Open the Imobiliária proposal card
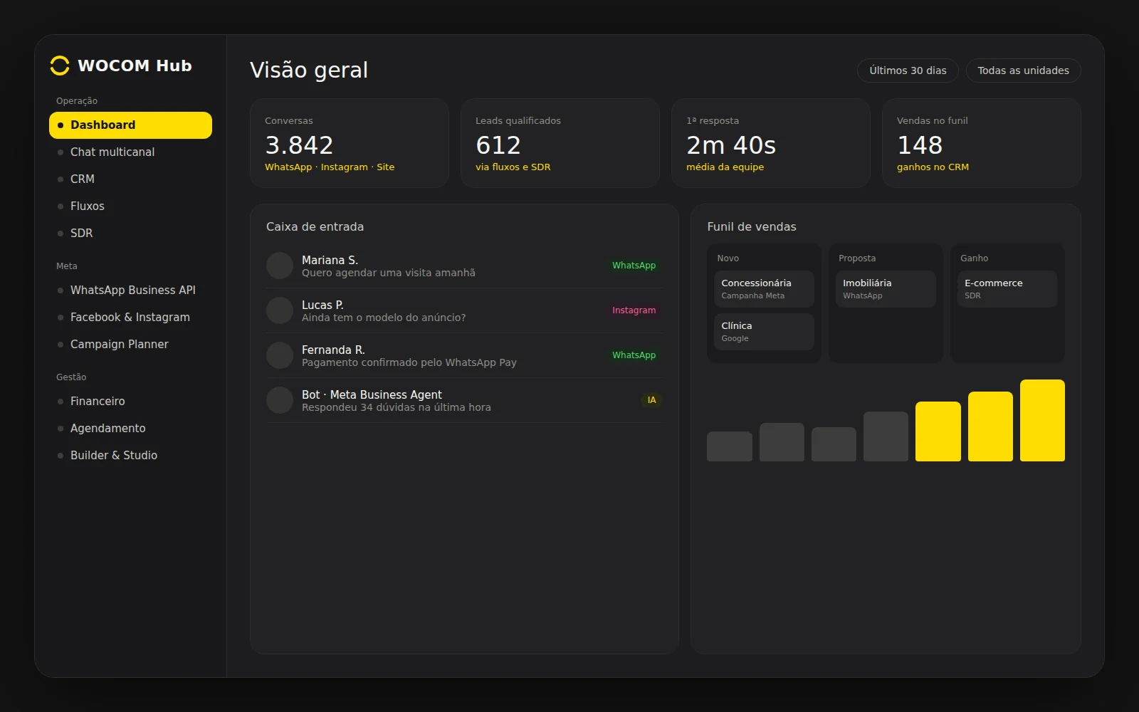Image resolution: width=1139 pixels, height=712 pixels. point(886,289)
